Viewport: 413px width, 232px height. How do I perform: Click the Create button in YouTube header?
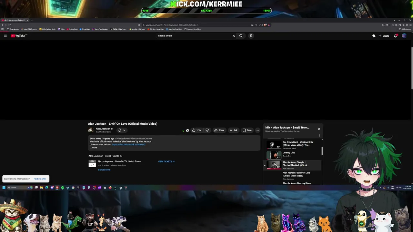coord(384,36)
